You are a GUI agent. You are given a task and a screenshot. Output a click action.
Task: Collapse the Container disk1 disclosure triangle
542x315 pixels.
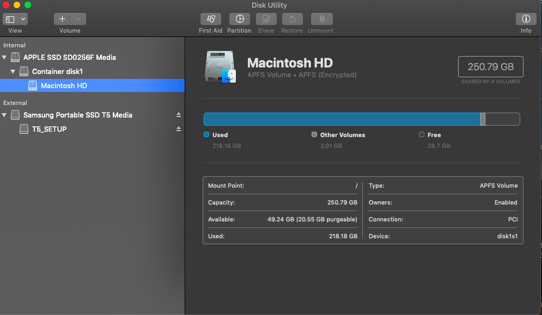tap(13, 71)
